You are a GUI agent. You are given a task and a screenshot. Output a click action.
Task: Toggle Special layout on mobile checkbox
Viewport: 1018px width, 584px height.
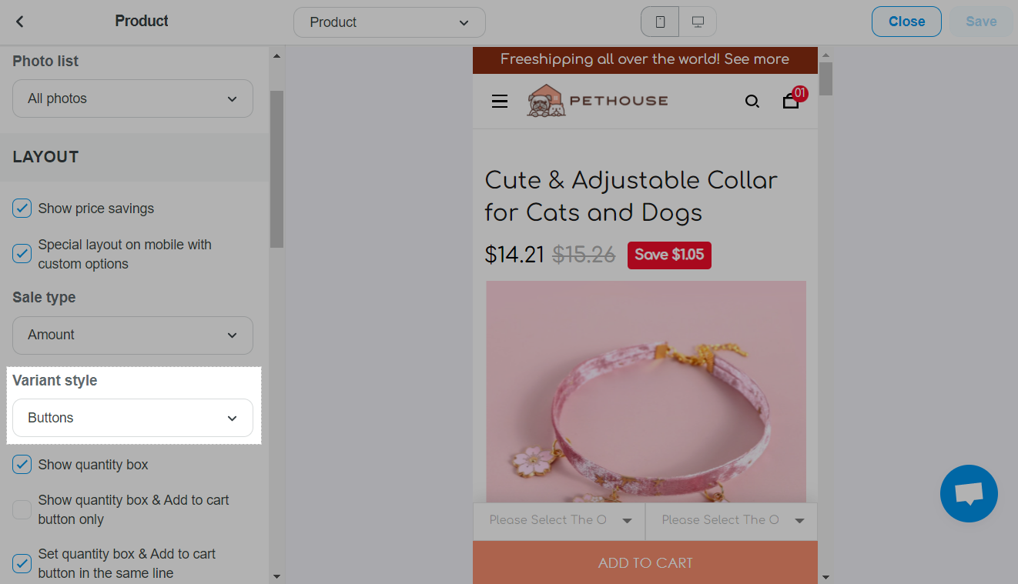(x=22, y=254)
